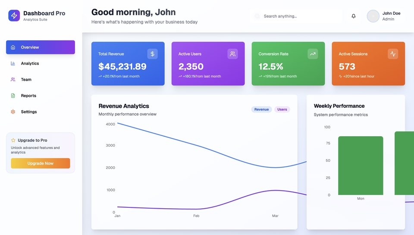414x235 pixels.
Task: Click the people icon on Active Users card
Action: coord(232,54)
